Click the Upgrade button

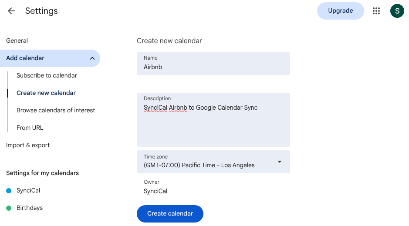pyautogui.click(x=340, y=11)
